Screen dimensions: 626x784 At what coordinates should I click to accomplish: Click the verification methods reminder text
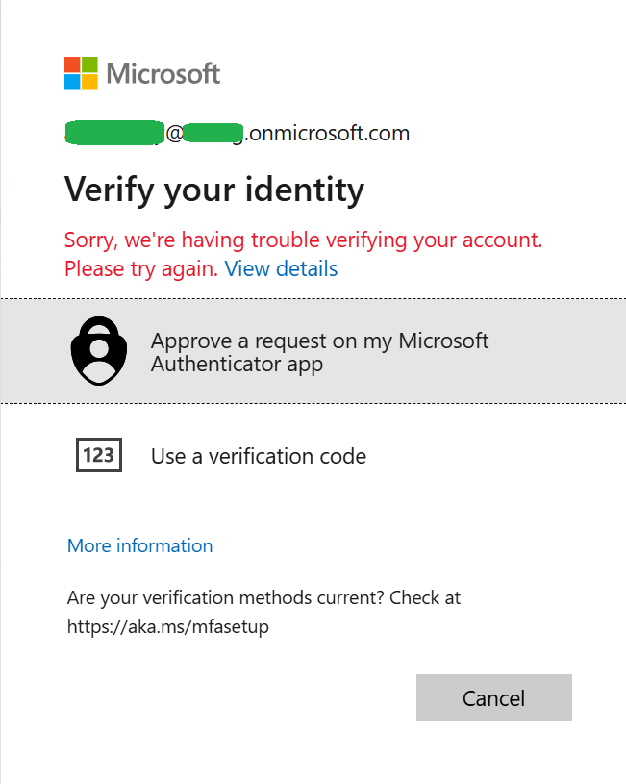tap(263, 597)
